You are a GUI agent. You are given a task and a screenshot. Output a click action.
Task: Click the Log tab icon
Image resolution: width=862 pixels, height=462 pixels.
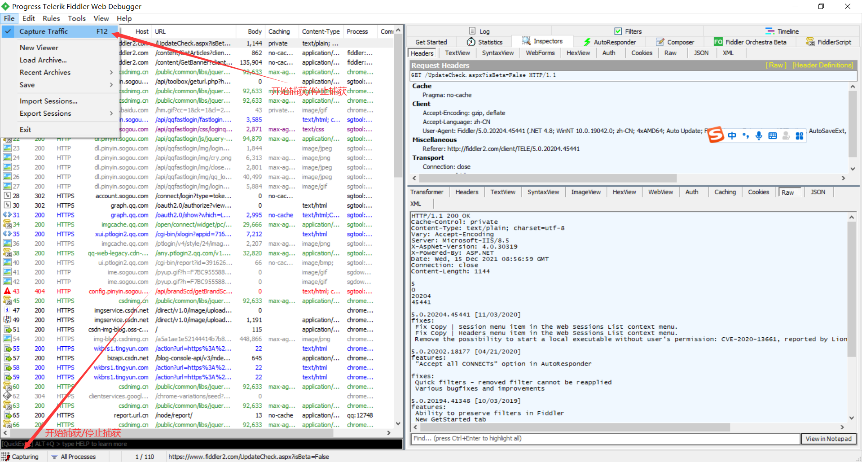coord(472,31)
